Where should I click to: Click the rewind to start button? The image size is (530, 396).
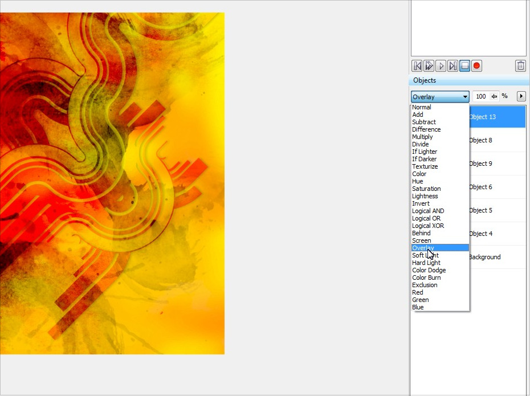417,66
